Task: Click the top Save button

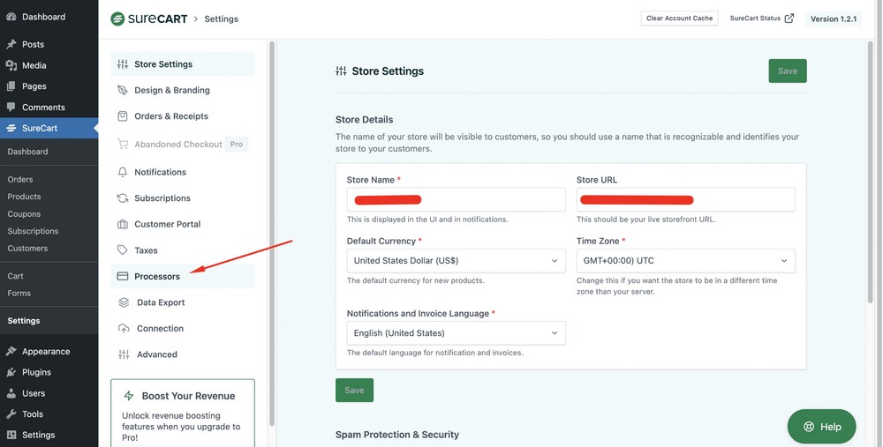Action: click(x=787, y=71)
